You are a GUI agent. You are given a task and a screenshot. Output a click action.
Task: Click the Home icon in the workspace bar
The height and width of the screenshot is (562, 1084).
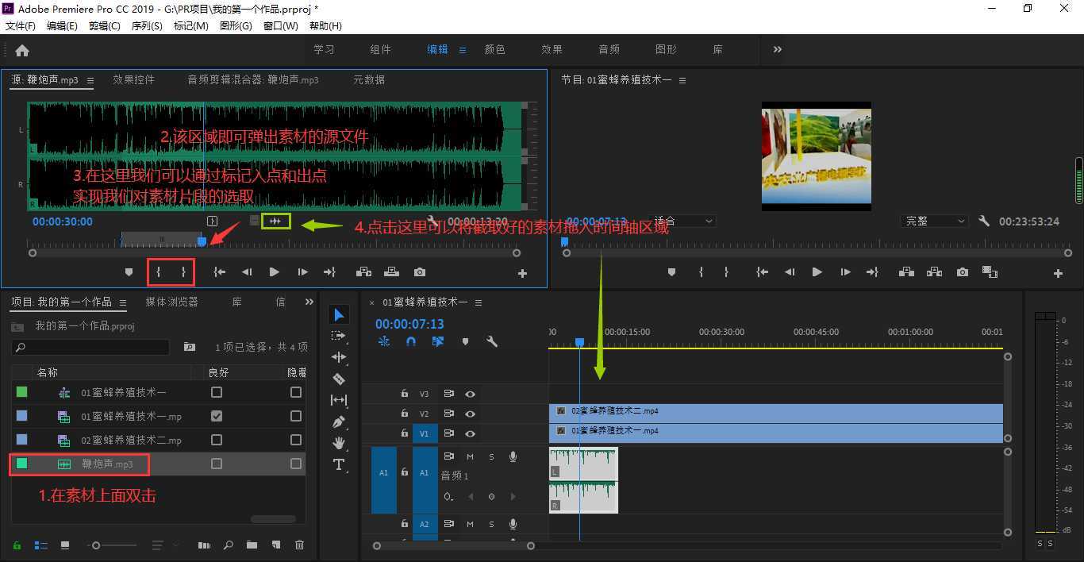tap(22, 50)
